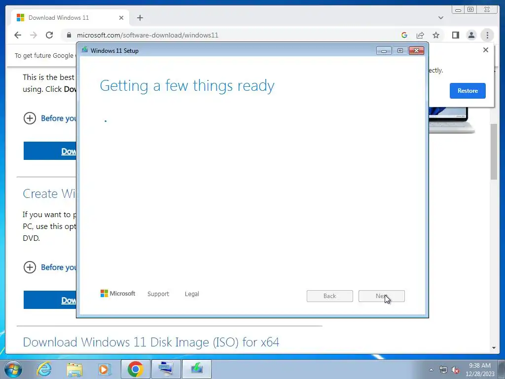Open the Chrome profile menu
505x379 pixels.
tap(471, 35)
